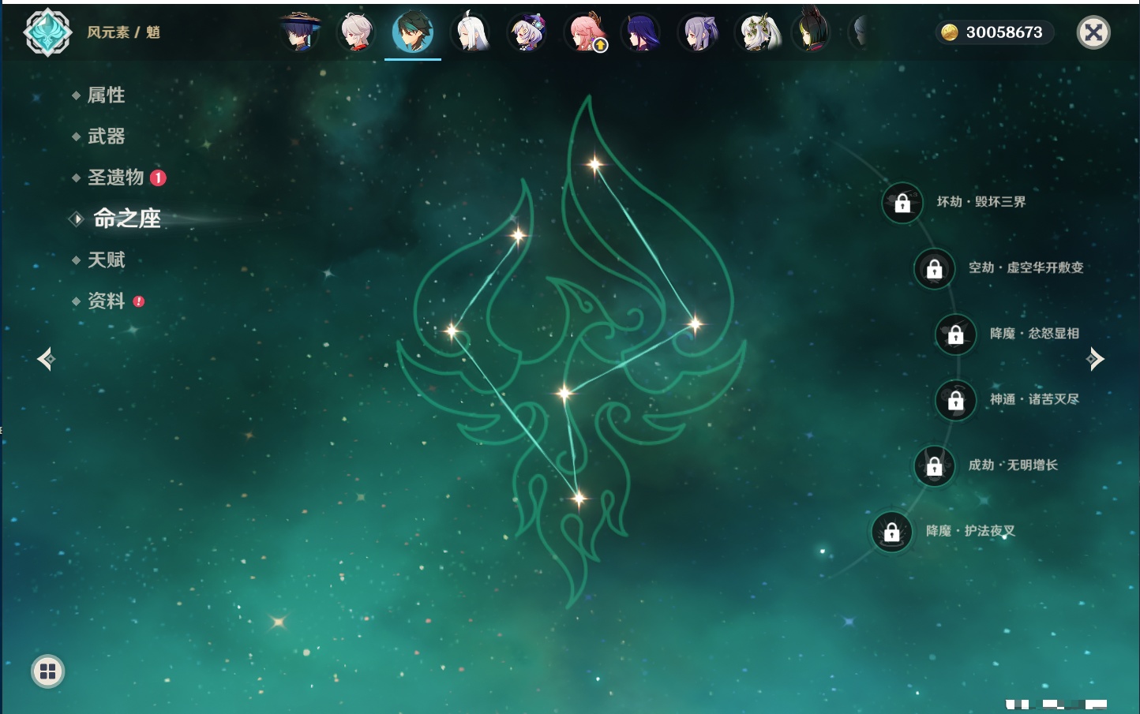Open the locked 坏劫·毁坏三界 constellation icon
This screenshot has width=1140, height=714.
click(902, 203)
